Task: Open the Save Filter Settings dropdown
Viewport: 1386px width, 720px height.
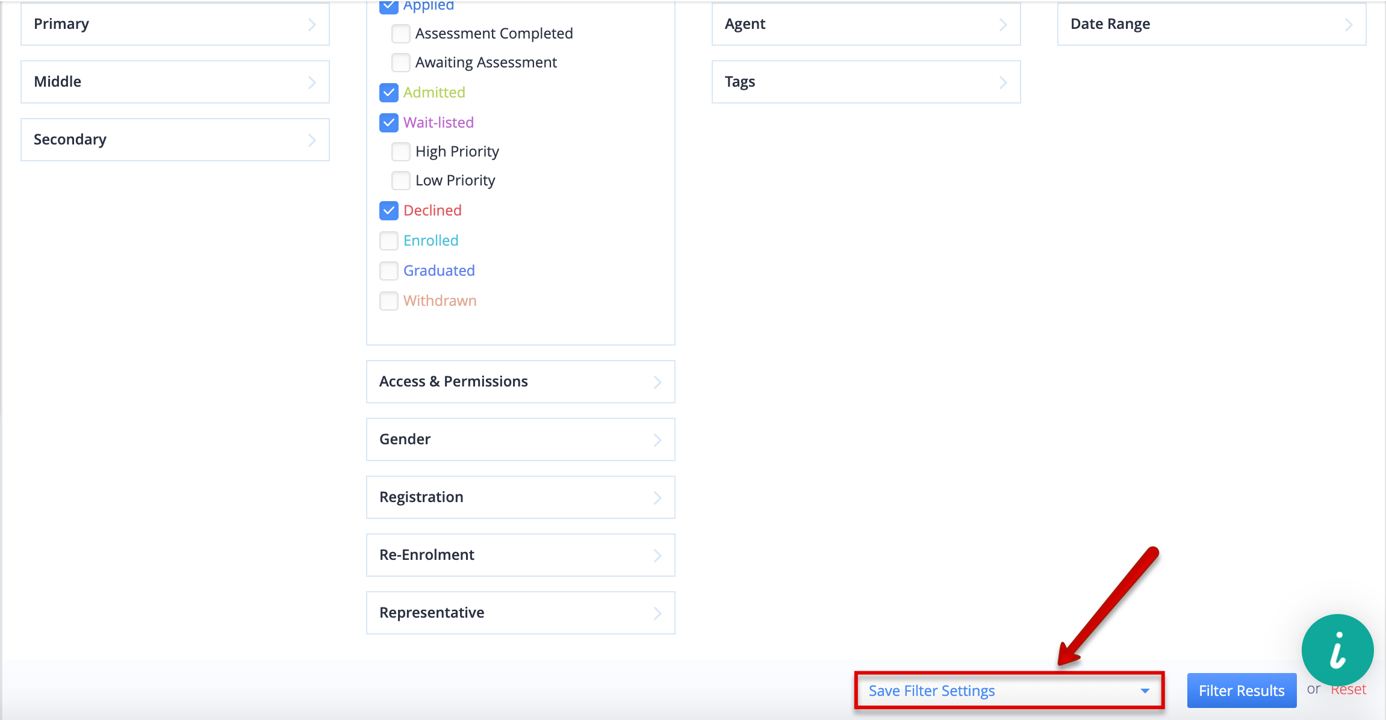Action: click(1009, 691)
